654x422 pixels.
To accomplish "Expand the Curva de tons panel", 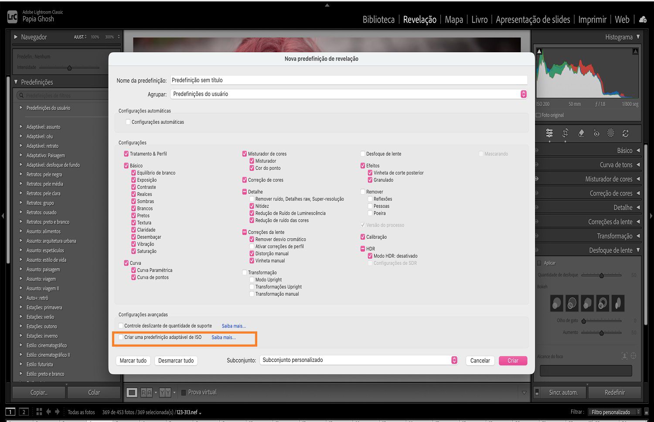I will pyautogui.click(x=638, y=165).
